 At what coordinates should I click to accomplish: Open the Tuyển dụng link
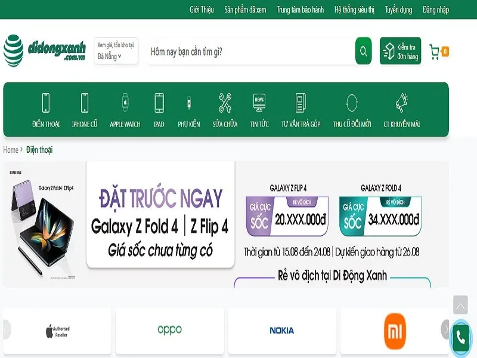[398, 10]
